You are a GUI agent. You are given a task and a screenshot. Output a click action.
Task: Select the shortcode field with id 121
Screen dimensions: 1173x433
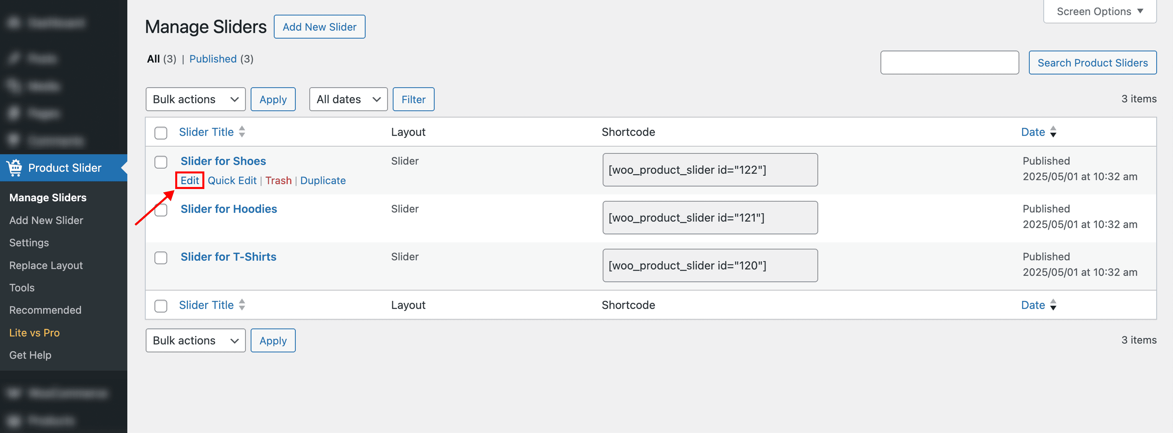pyautogui.click(x=710, y=217)
